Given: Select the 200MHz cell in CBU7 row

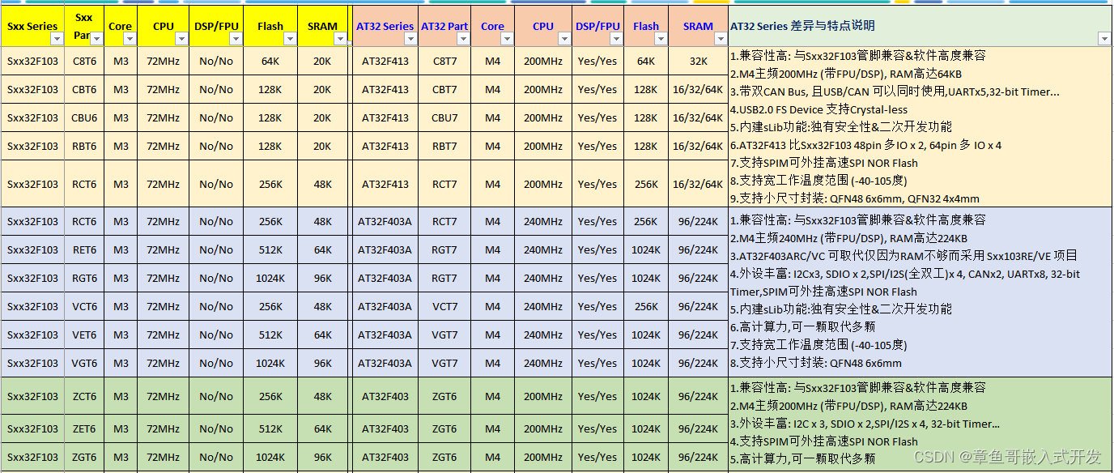Looking at the screenshot, I should [x=543, y=117].
